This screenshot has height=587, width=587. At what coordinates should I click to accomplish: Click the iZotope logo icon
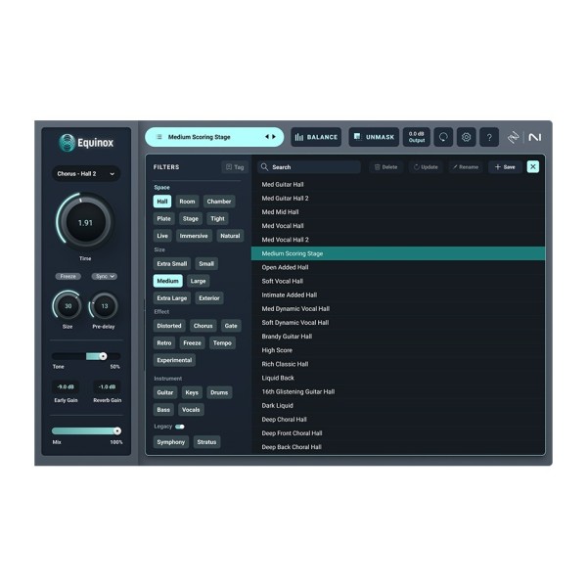(514, 137)
